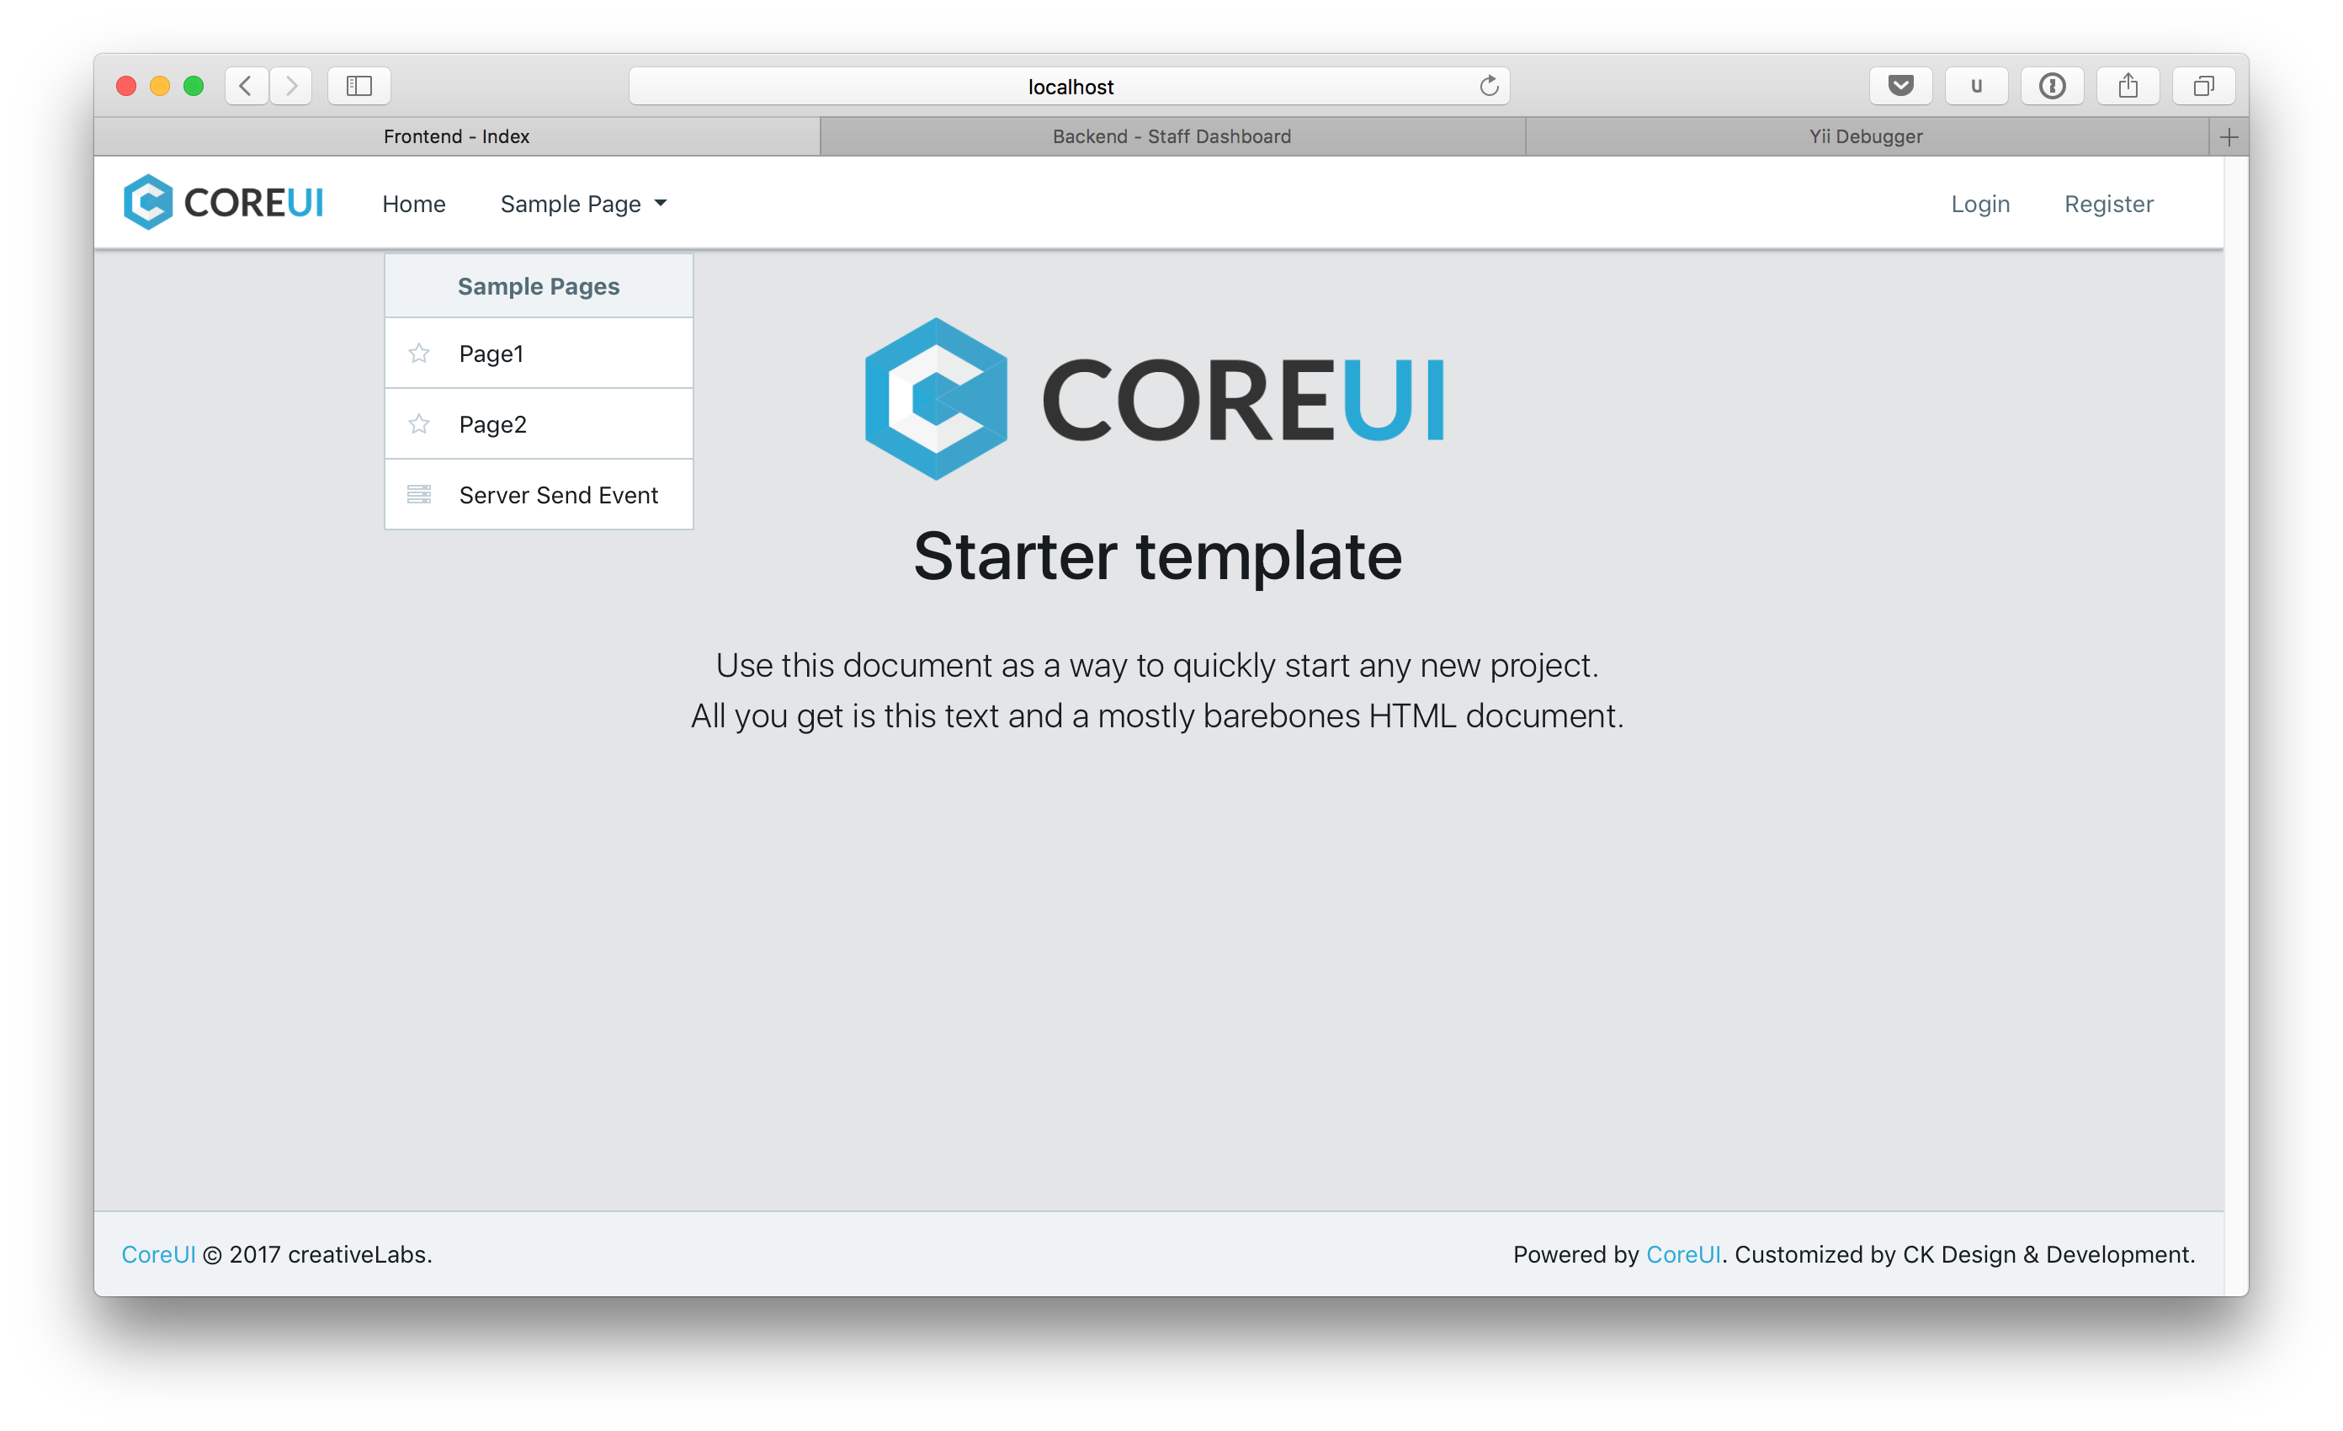Open the CoreUI link after Powered by

coord(1684,1255)
